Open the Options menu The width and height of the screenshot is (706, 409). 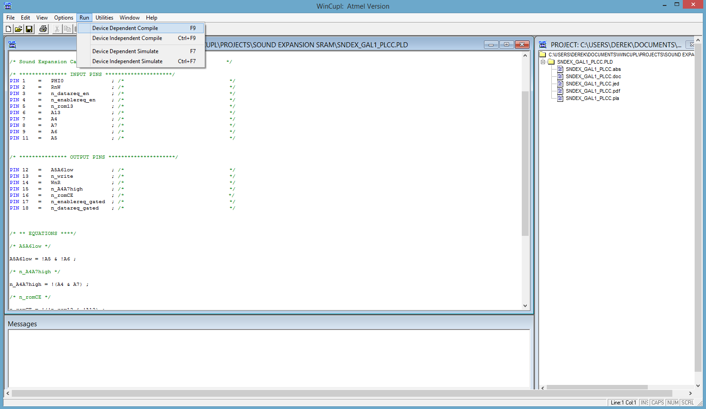pyautogui.click(x=64, y=18)
